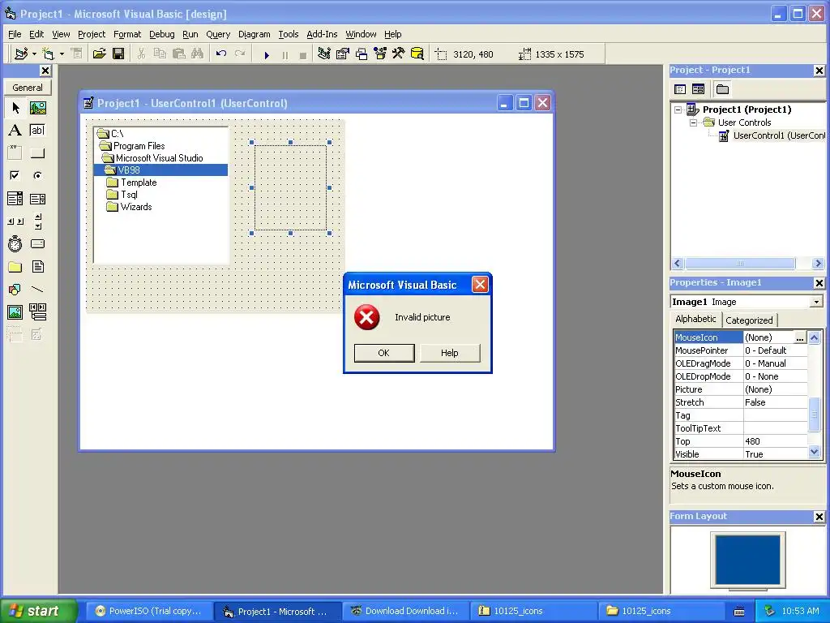Select the CheckBox control tool

(15, 175)
